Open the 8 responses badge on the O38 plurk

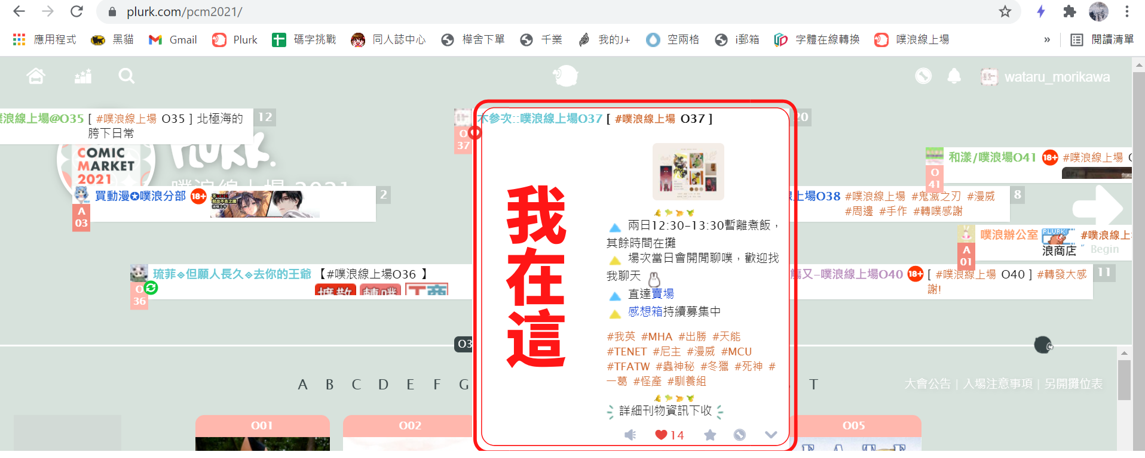pos(1017,194)
